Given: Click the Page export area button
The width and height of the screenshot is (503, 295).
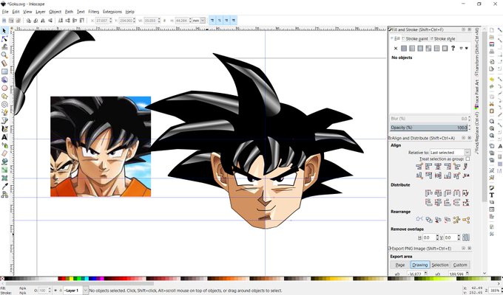Looking at the screenshot, I should click(399, 265).
